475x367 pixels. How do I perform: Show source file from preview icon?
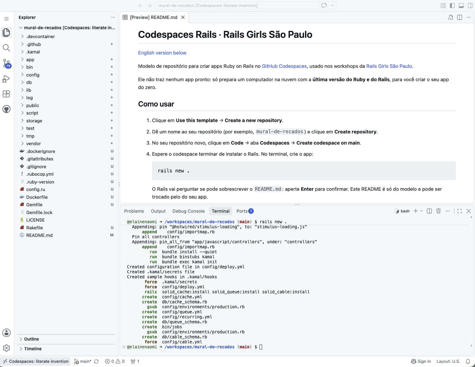(450, 17)
